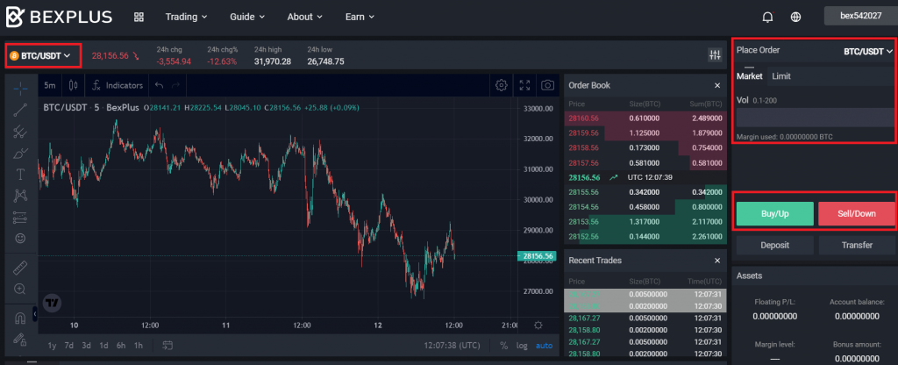Close the Recent Trades panel
The width and height of the screenshot is (898, 365).
point(717,261)
